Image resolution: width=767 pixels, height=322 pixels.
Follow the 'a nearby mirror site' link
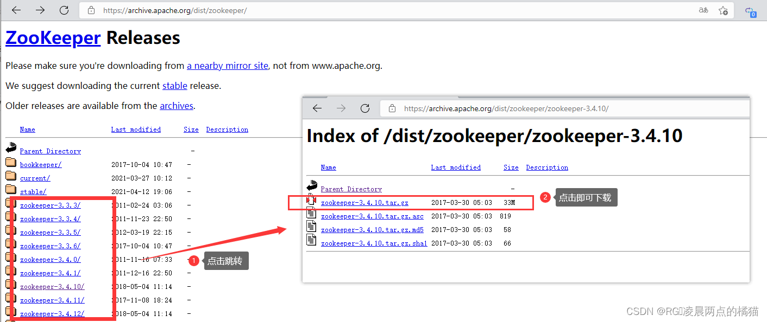click(x=228, y=66)
